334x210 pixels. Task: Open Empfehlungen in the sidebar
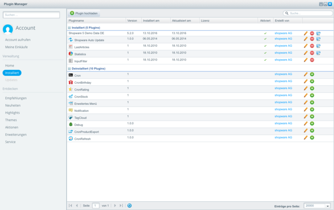click(x=16, y=98)
